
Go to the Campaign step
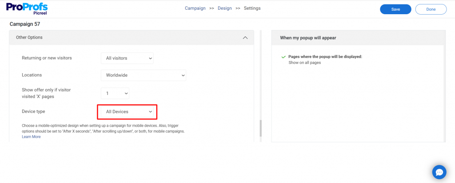point(195,8)
